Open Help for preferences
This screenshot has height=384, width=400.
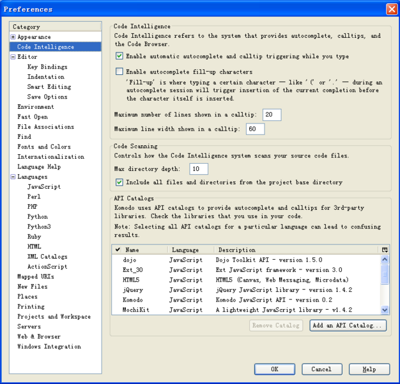tap(369, 369)
